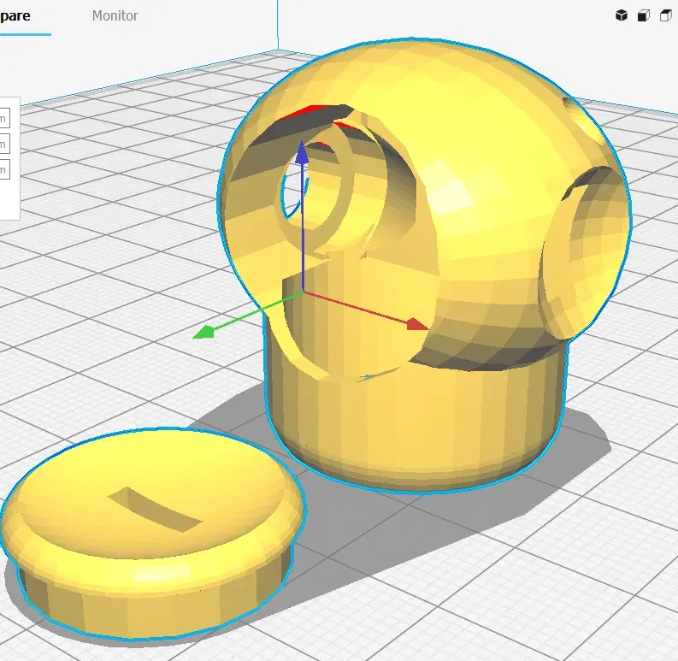Viewport: 678px width, 661px height.
Task: Open the Monitor tab
Action: 115,16
